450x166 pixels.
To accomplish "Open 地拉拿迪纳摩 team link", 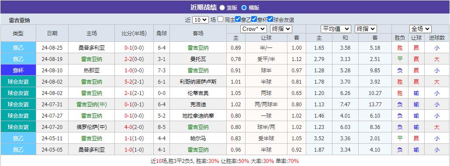I will pos(198,116).
